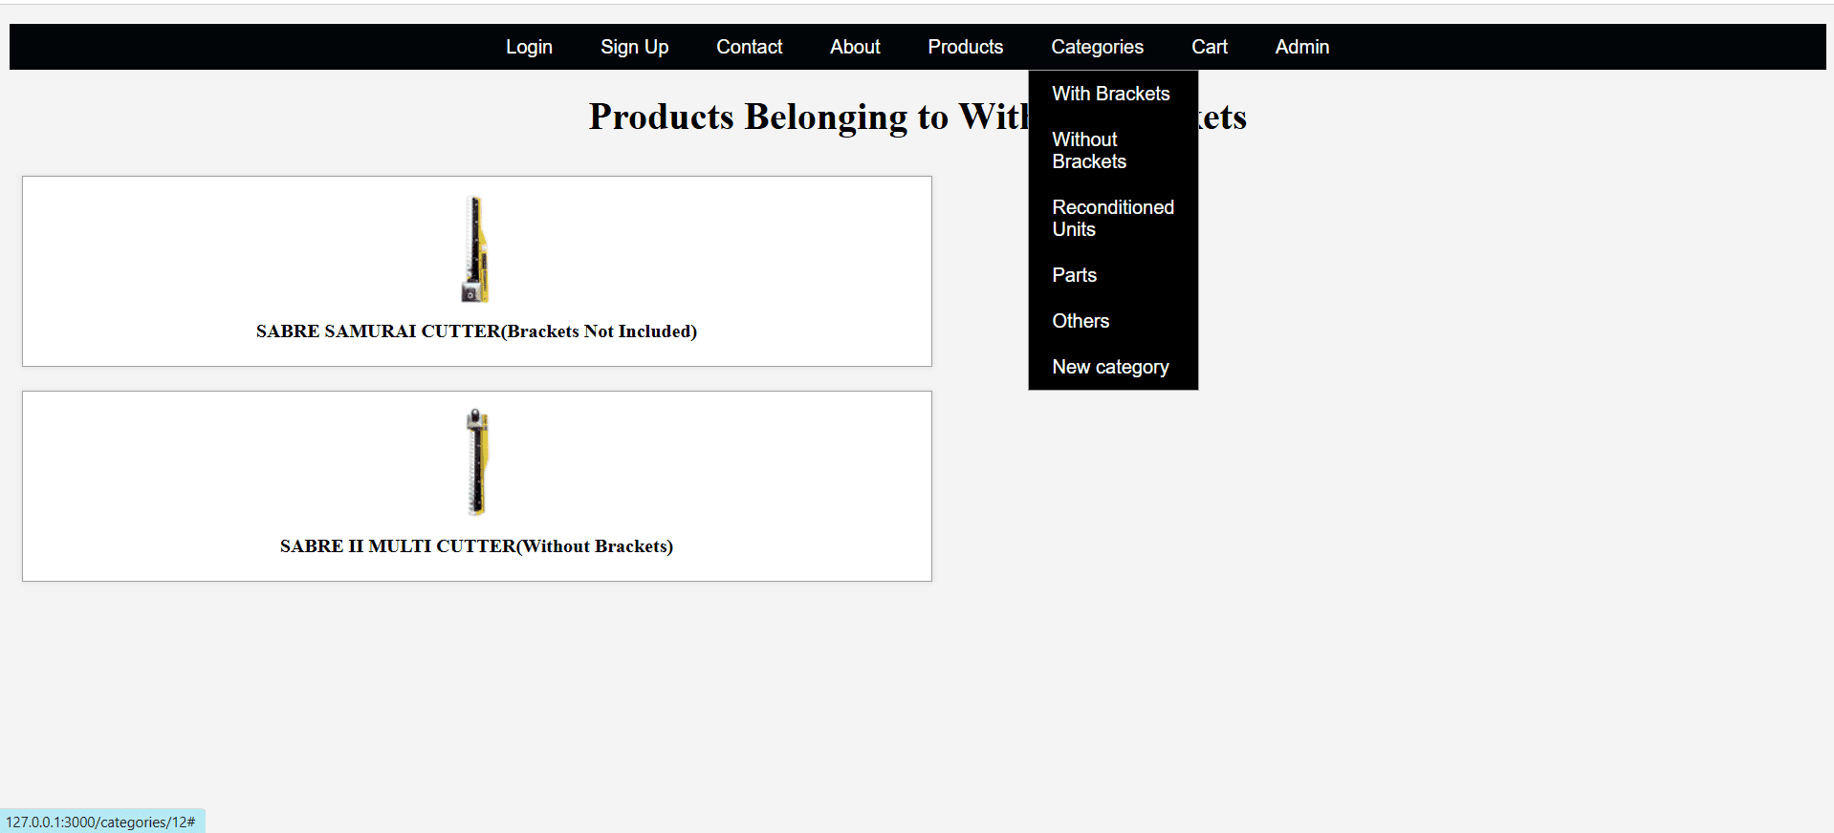Click Sabre II Multi Cutter product image
Viewport: 1834px width, 833px height.
click(477, 462)
